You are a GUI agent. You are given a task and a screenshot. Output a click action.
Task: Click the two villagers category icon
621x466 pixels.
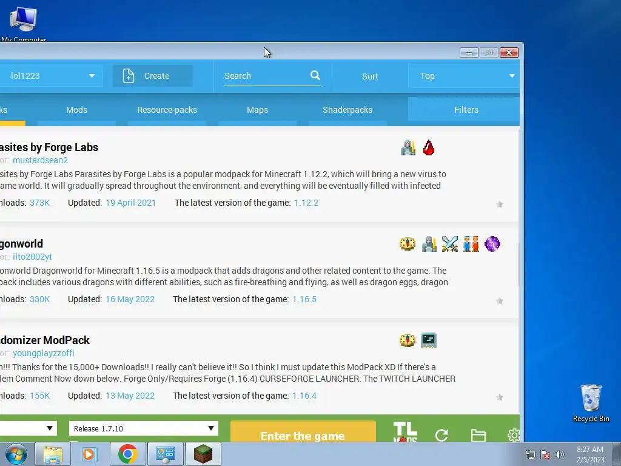[x=471, y=244]
